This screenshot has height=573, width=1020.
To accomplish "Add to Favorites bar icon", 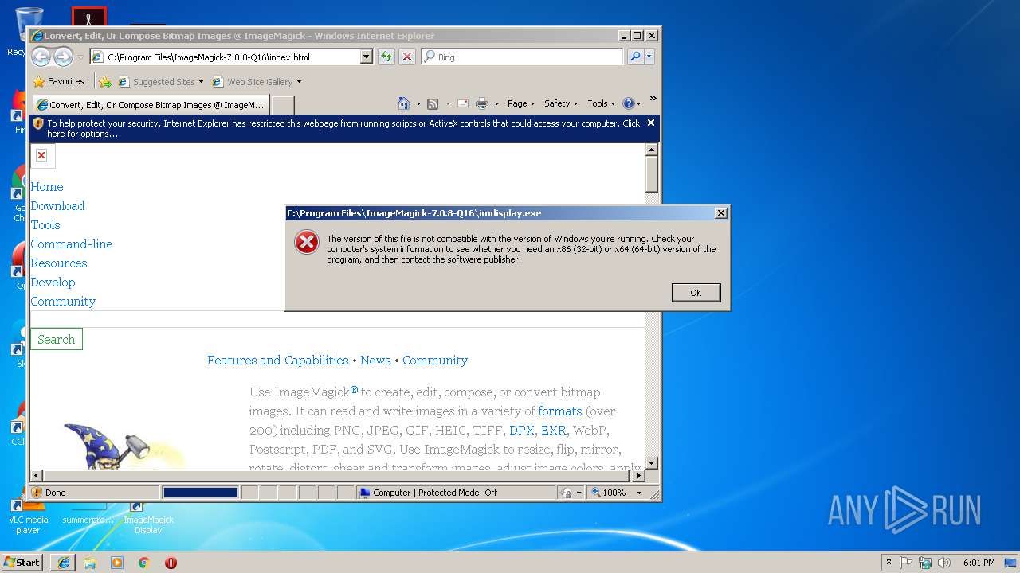I will pyautogui.click(x=104, y=81).
